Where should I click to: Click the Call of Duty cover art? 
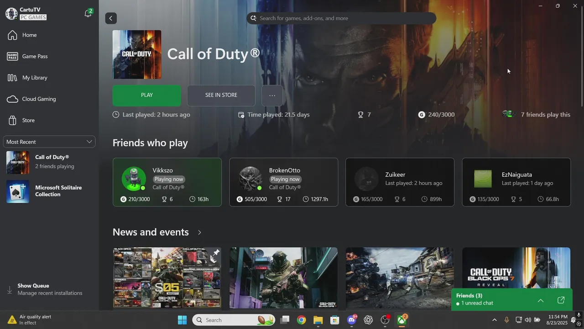point(137,54)
